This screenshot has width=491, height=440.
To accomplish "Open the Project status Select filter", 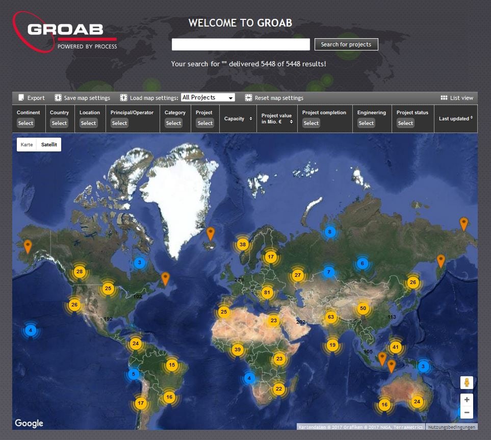I will pyautogui.click(x=405, y=123).
